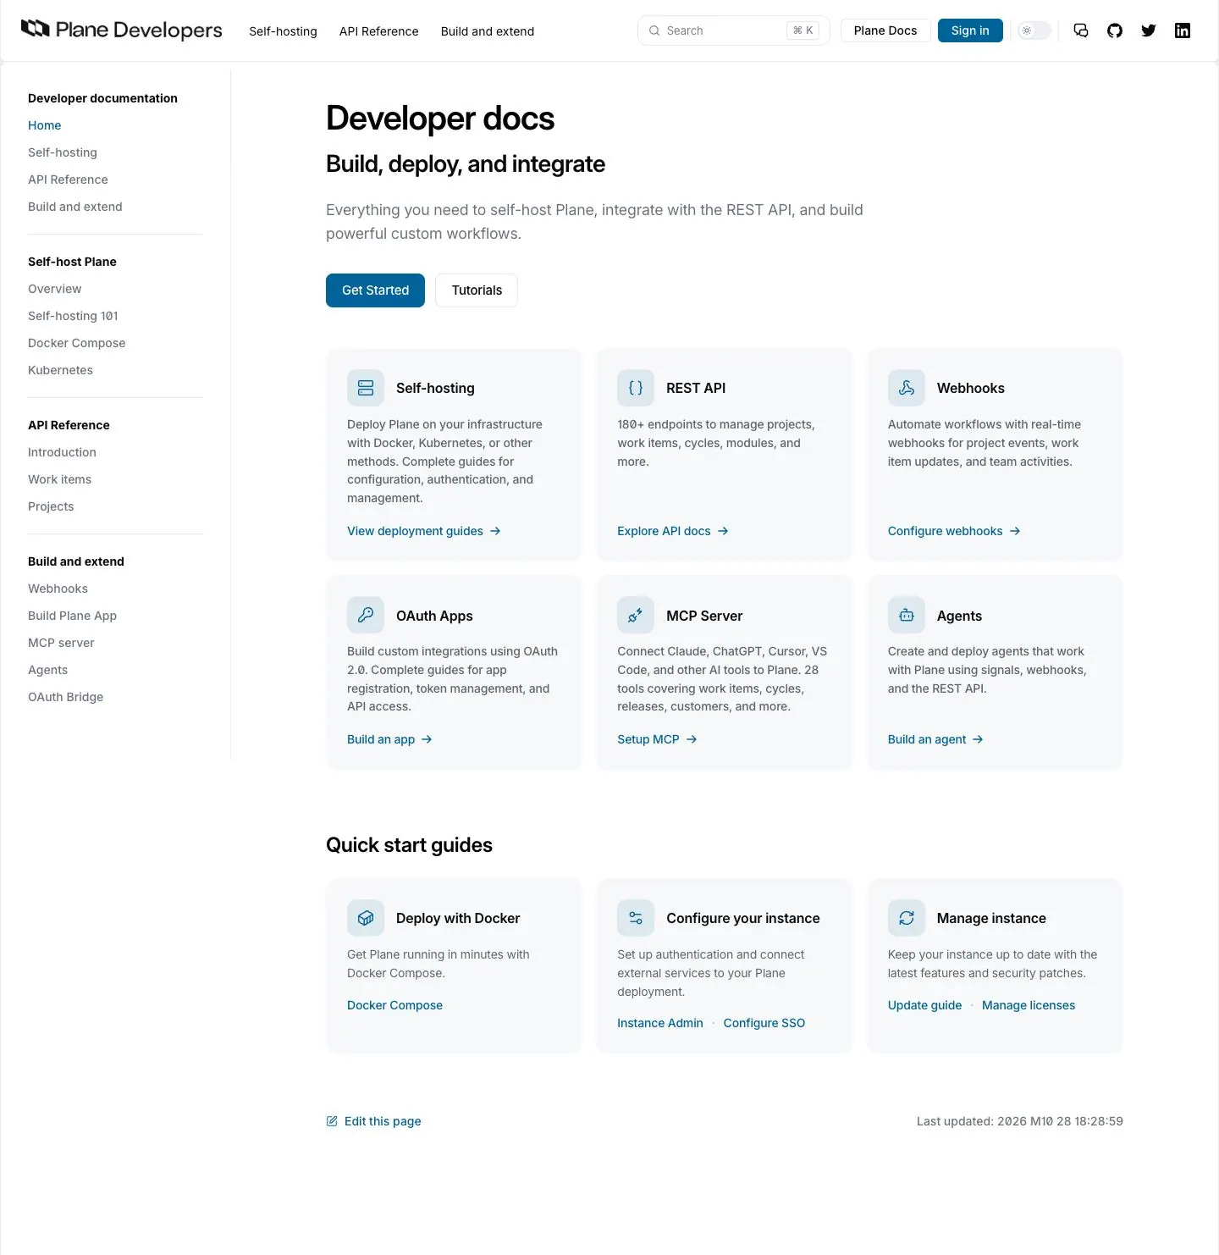Click the Get Started button
1219x1255 pixels.
375,290
